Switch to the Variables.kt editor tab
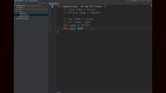This screenshot has width=166, height=93. point(54,4)
